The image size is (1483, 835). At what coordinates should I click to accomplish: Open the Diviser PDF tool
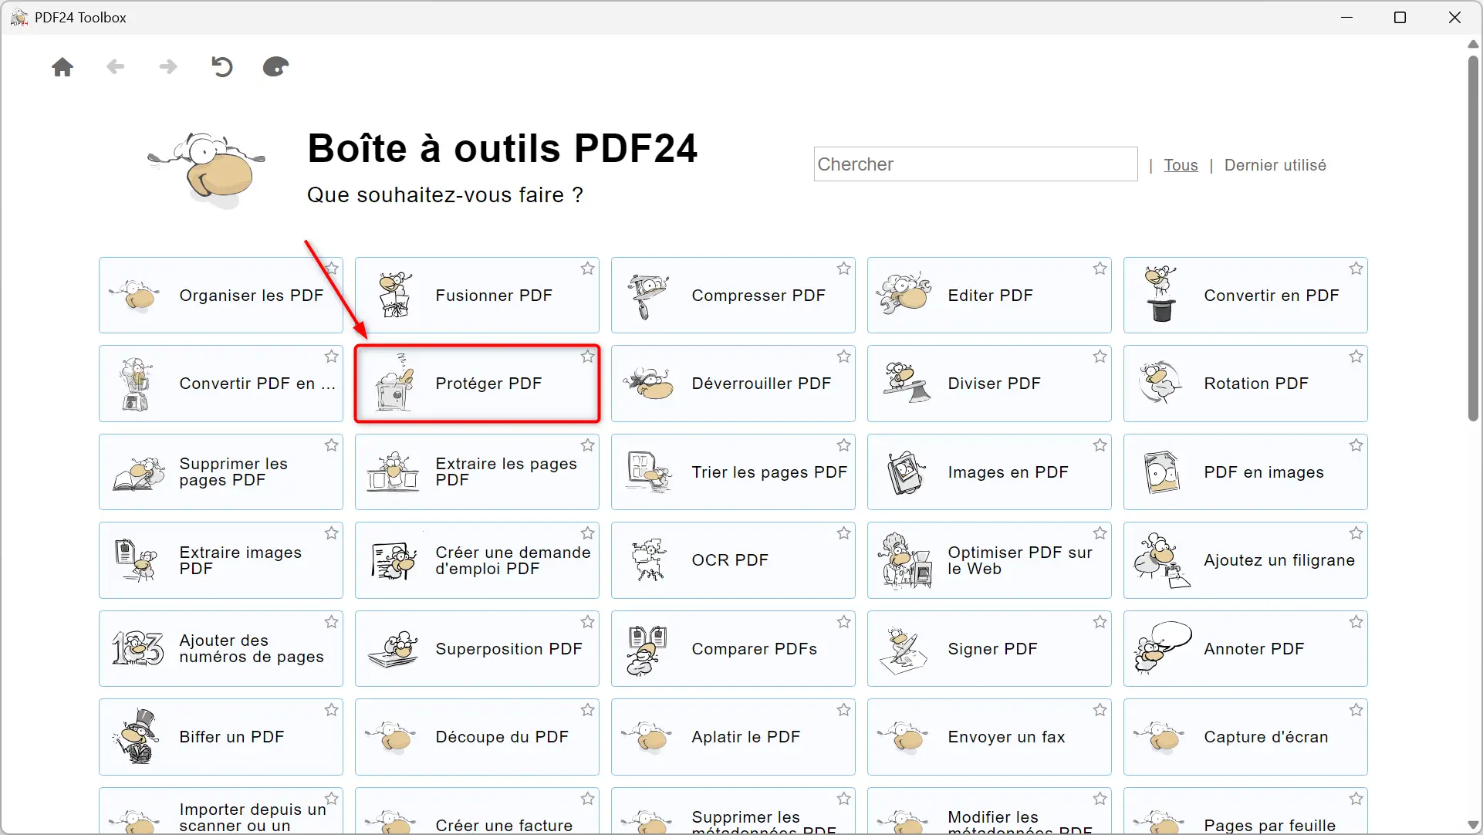pos(989,384)
